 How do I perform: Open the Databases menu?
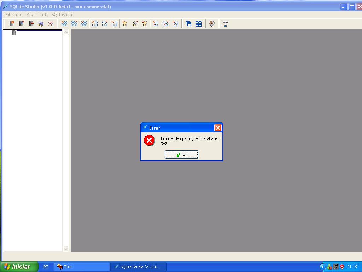click(13, 15)
